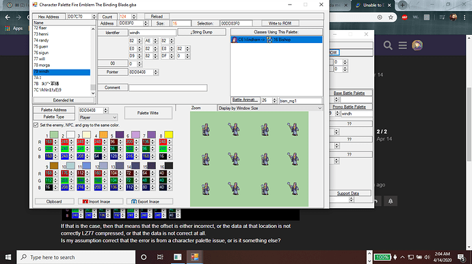The height and width of the screenshot is (264, 472).
Task: Toggle the set enemy, NPC, gray same color checkbox
Action: [36, 125]
